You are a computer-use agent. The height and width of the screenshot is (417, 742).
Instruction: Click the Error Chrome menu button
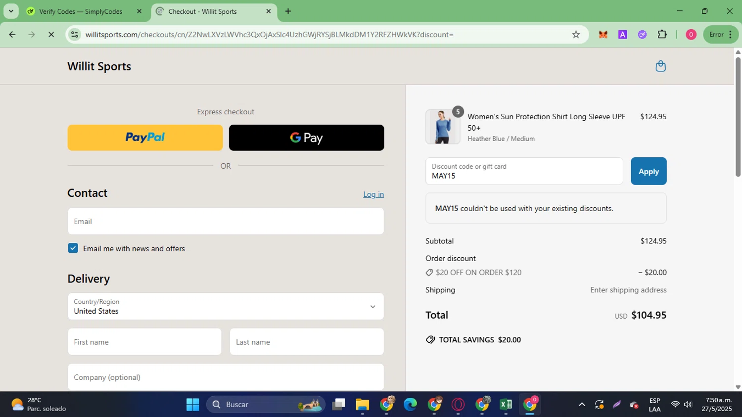[721, 35]
